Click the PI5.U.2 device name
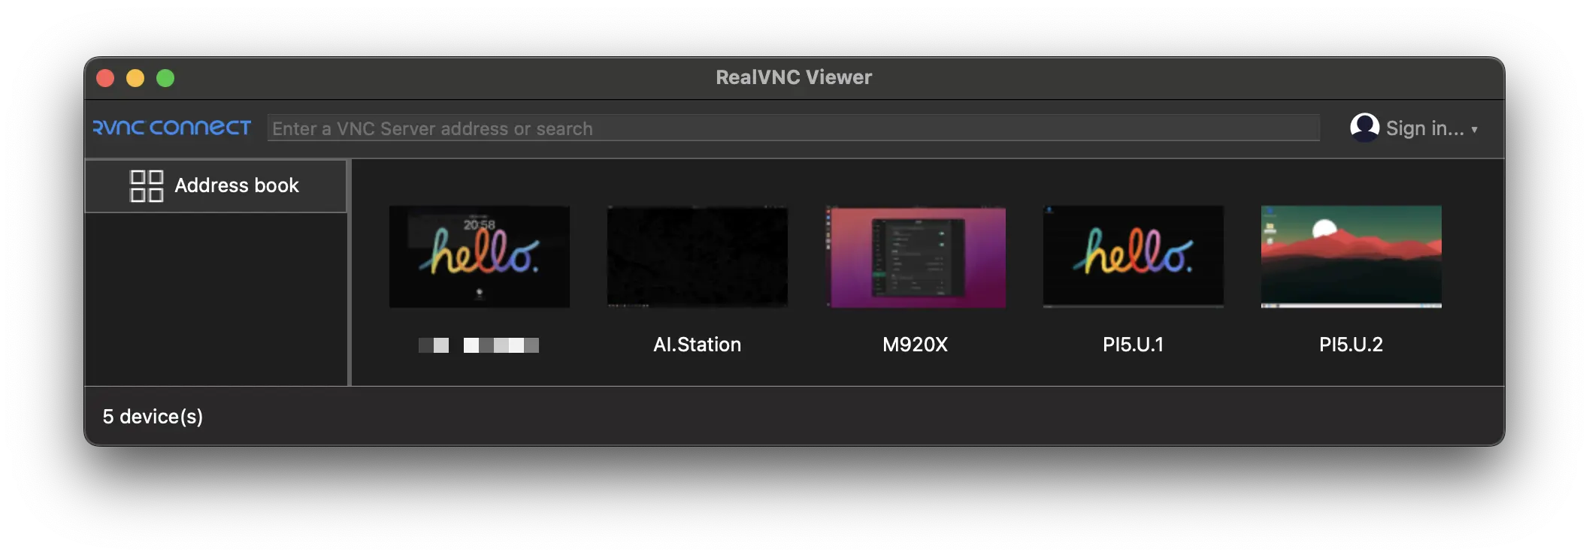 point(1351,345)
